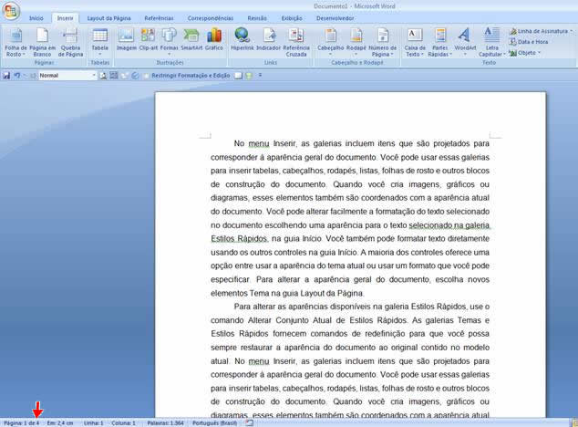Open the Partes Rápidas menu
Image resolution: width=578 pixels, height=427 pixels.
(x=439, y=43)
